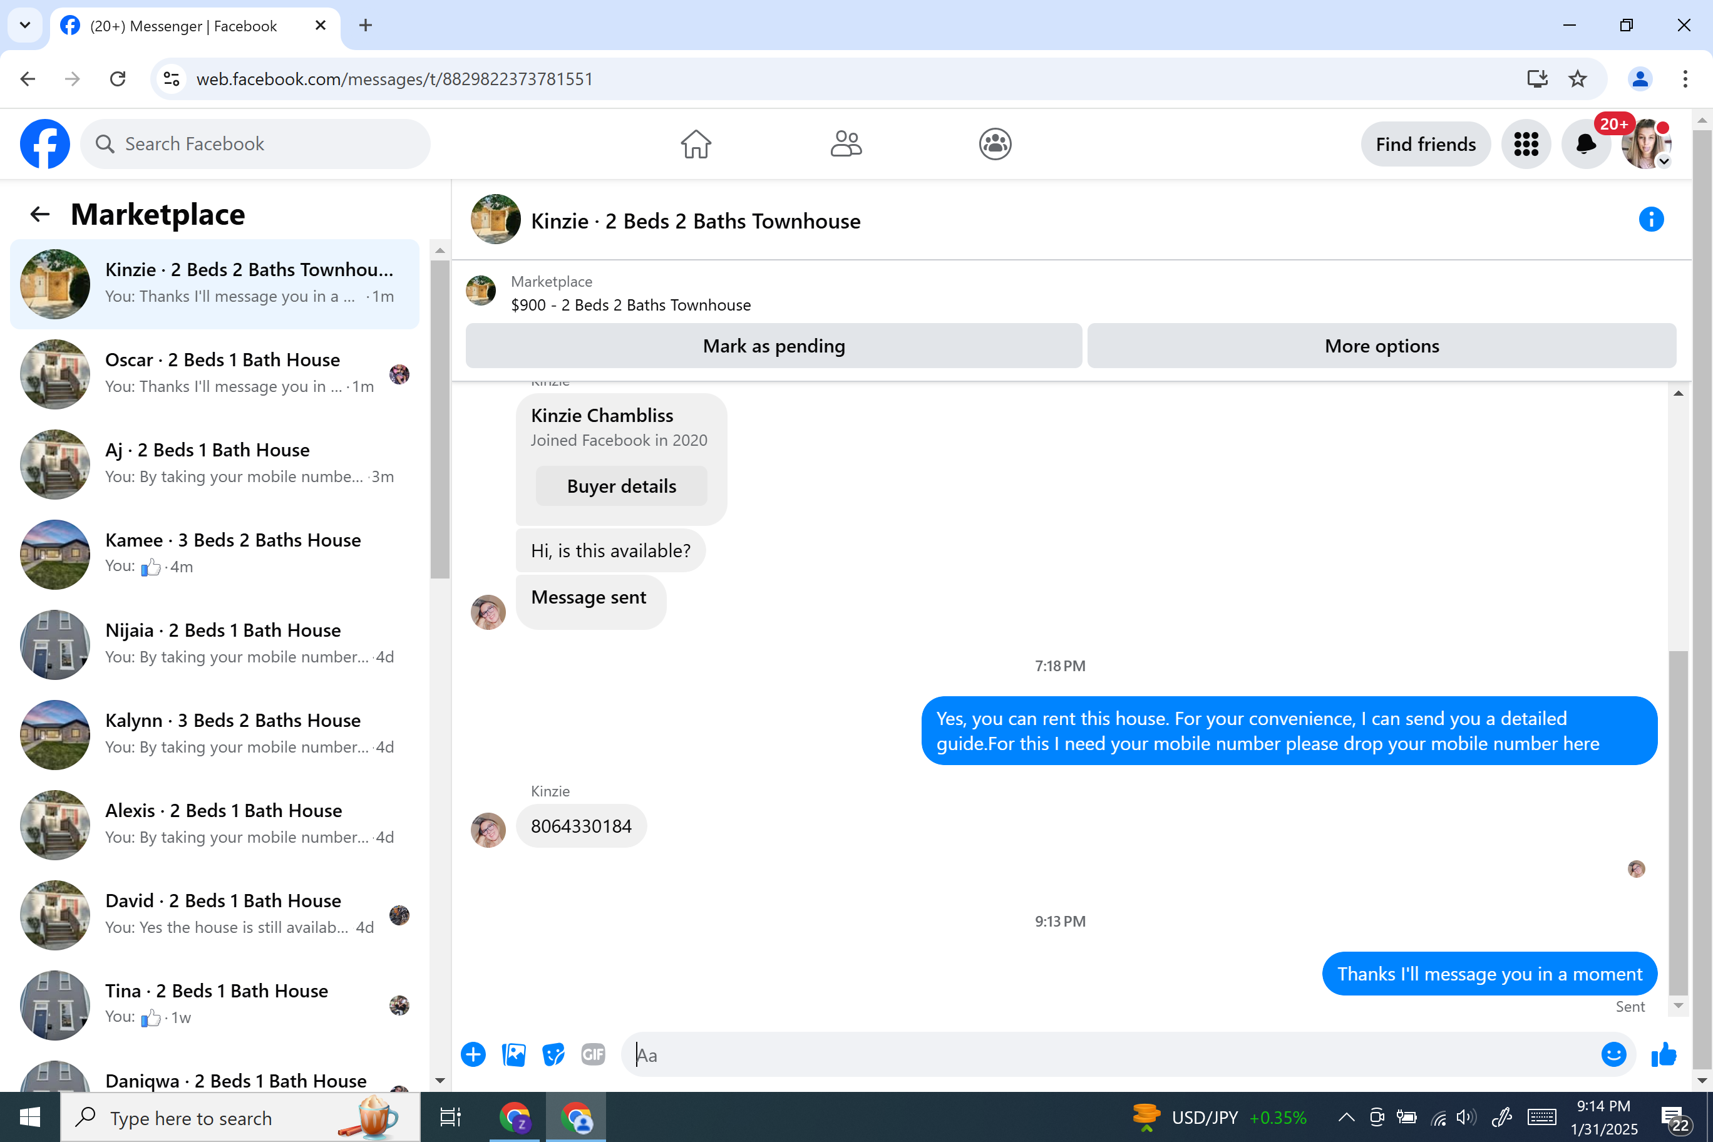This screenshot has height=1142, width=1713.
Task: Click the chat scrollbar thumb
Action: (1678, 823)
